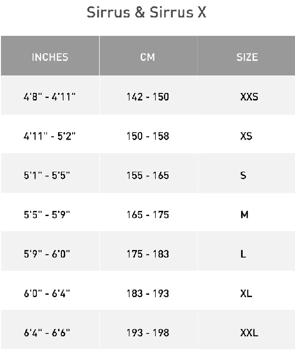Viewport: 295px width, 350px height.
Task: Select the 150 - 158 cm cell
Action: (x=148, y=134)
